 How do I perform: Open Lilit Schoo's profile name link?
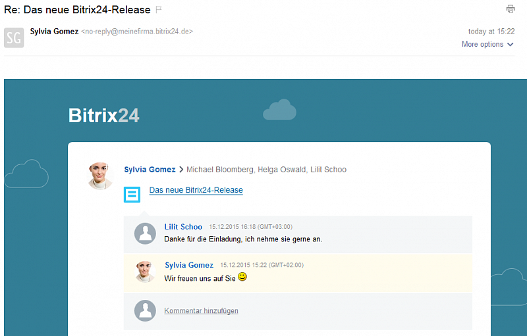[x=183, y=227]
